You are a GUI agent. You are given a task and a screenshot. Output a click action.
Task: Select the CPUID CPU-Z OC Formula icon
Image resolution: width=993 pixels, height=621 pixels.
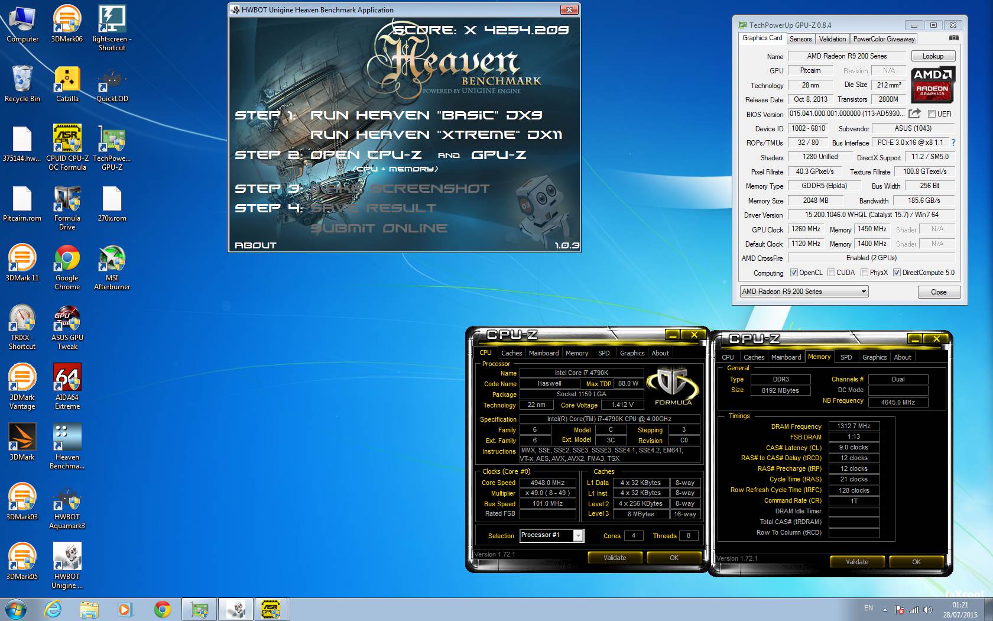67,148
